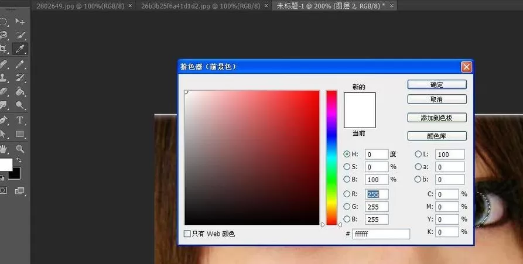The height and width of the screenshot is (264, 523).
Task: Select the Elliptical Marquee tool
Action: [4, 22]
